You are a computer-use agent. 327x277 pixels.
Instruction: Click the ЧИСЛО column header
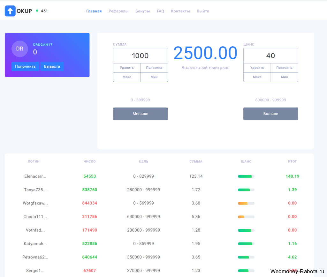click(x=90, y=161)
